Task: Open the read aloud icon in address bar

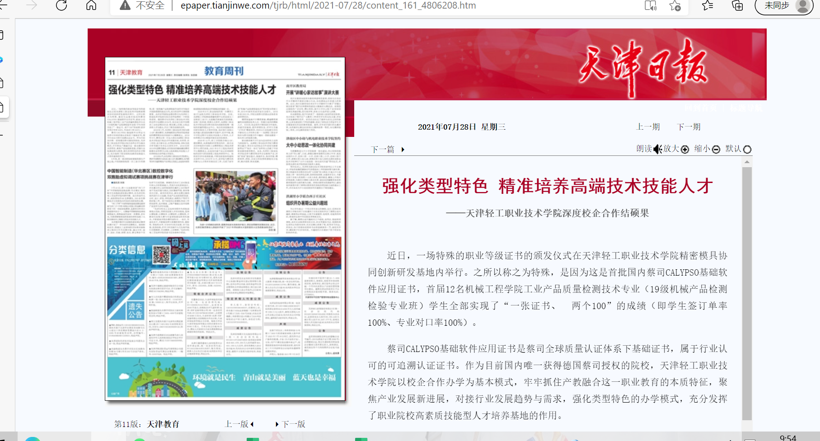Action: point(650,6)
